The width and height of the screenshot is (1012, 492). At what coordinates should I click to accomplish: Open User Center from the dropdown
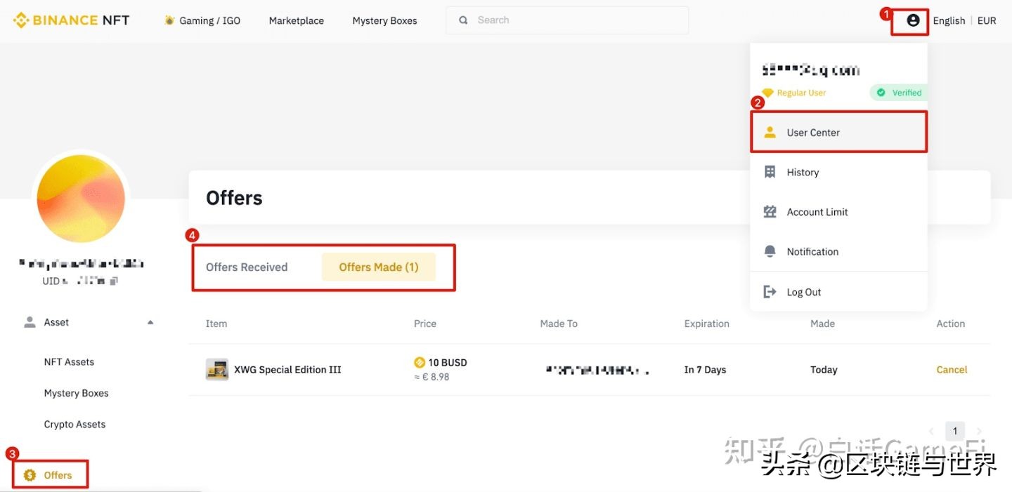839,132
